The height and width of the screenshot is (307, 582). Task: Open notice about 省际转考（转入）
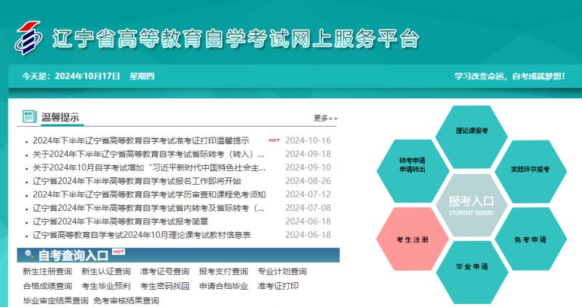[x=148, y=154]
